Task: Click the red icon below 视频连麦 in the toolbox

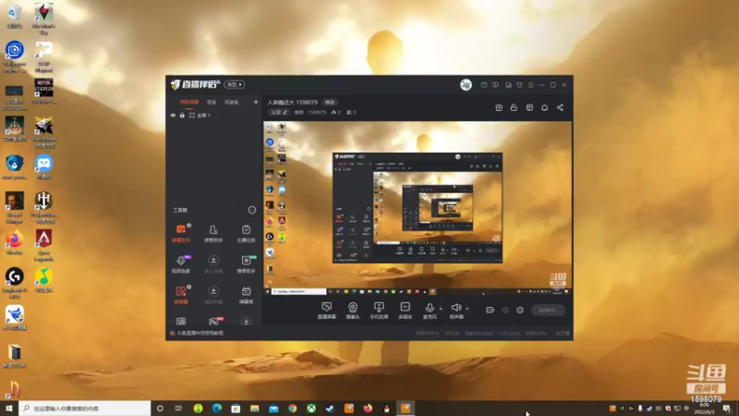Action: 180,294
